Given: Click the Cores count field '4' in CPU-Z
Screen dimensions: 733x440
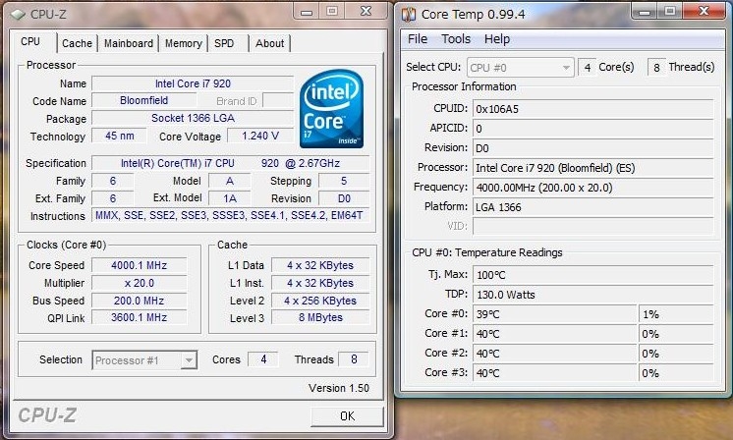Looking at the screenshot, I should click(x=263, y=359).
